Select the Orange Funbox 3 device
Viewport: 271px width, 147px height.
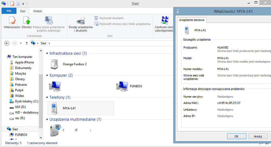point(69,64)
